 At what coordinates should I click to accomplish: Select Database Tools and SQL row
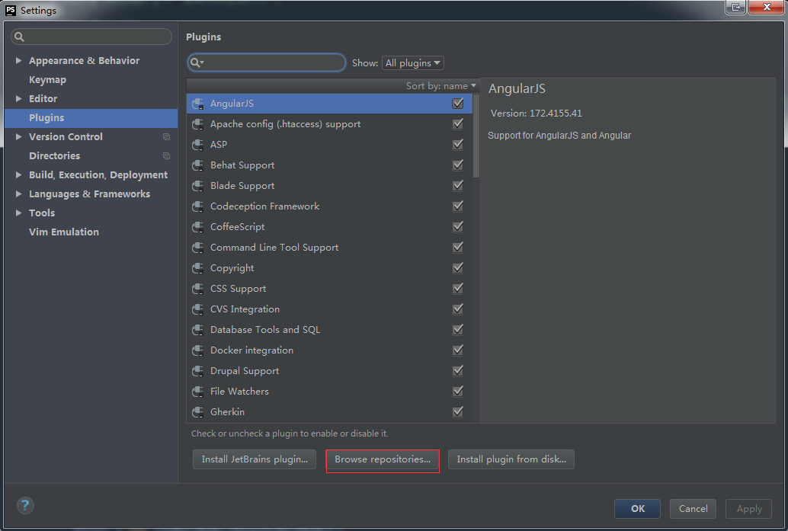pyautogui.click(x=329, y=330)
